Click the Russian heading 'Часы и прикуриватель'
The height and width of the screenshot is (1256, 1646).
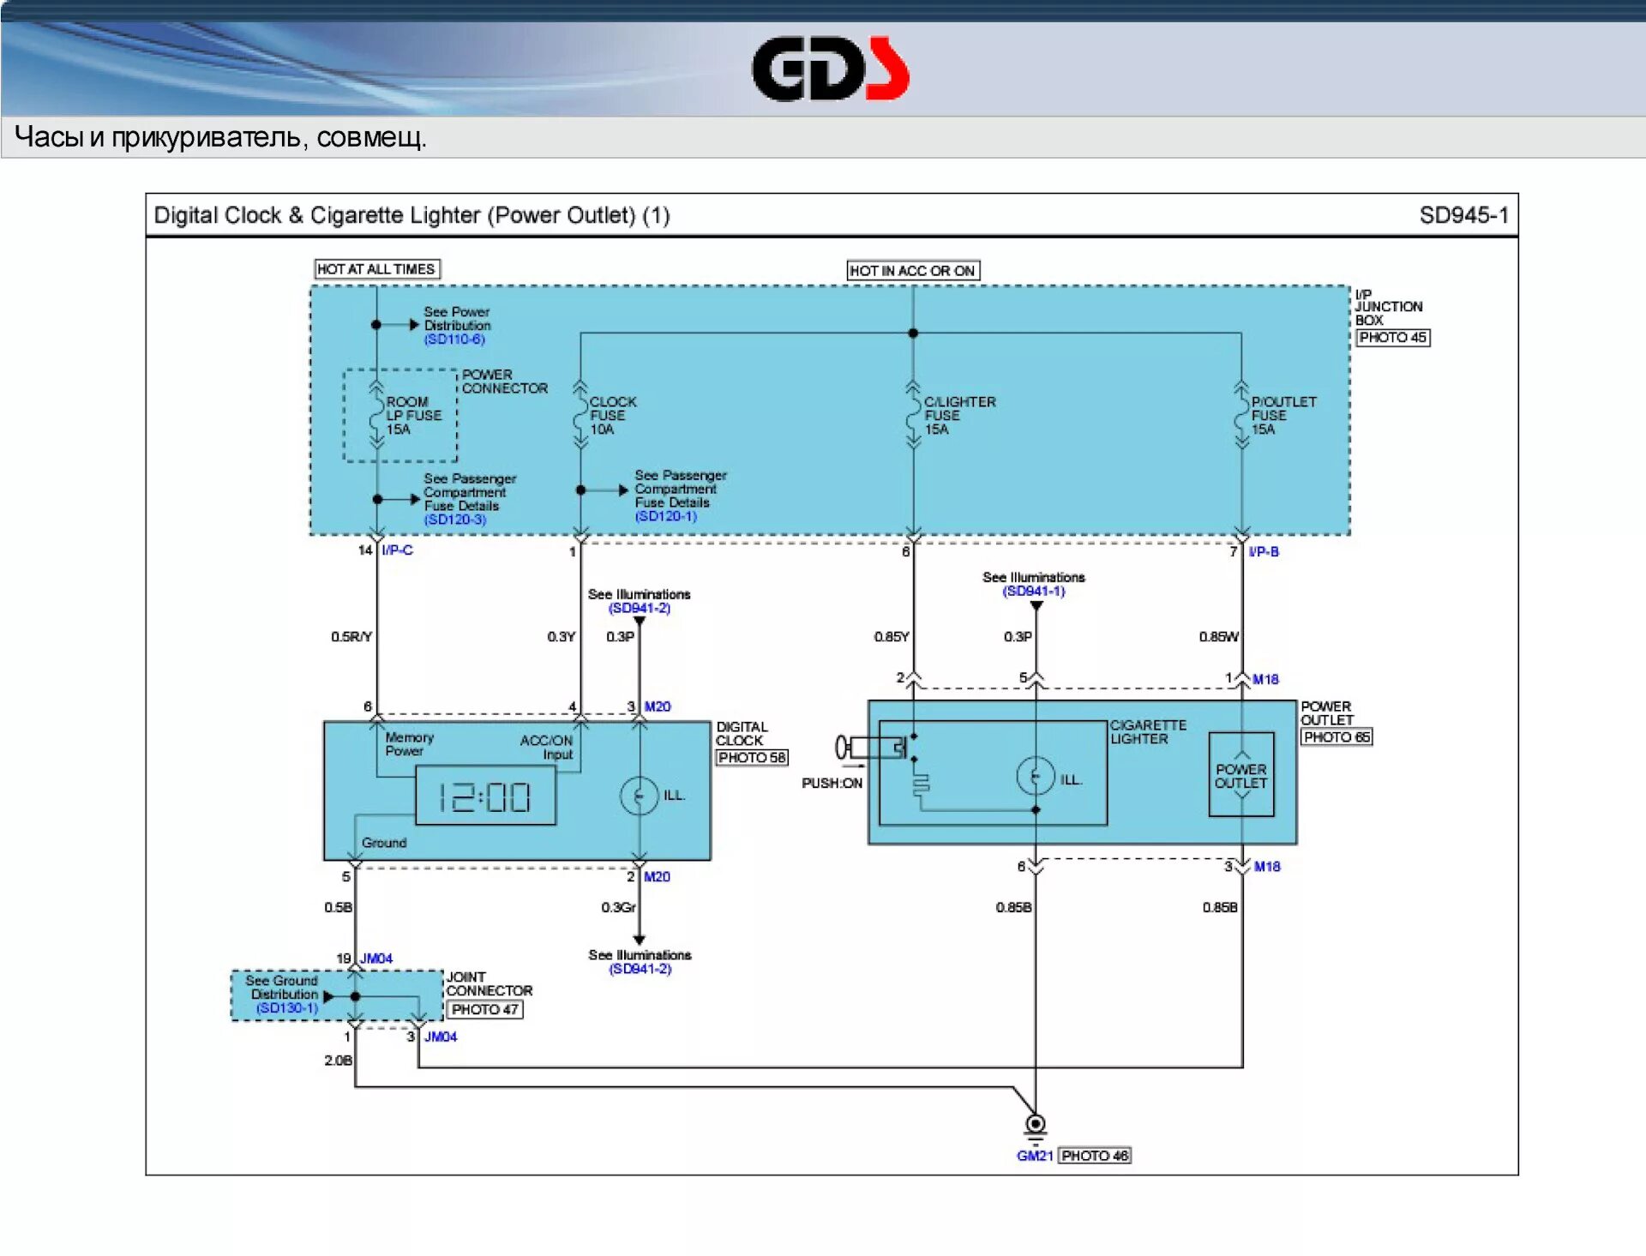pos(158,137)
